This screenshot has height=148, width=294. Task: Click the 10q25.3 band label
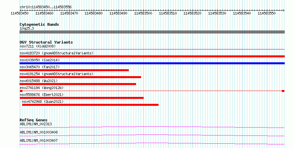tap(27, 28)
